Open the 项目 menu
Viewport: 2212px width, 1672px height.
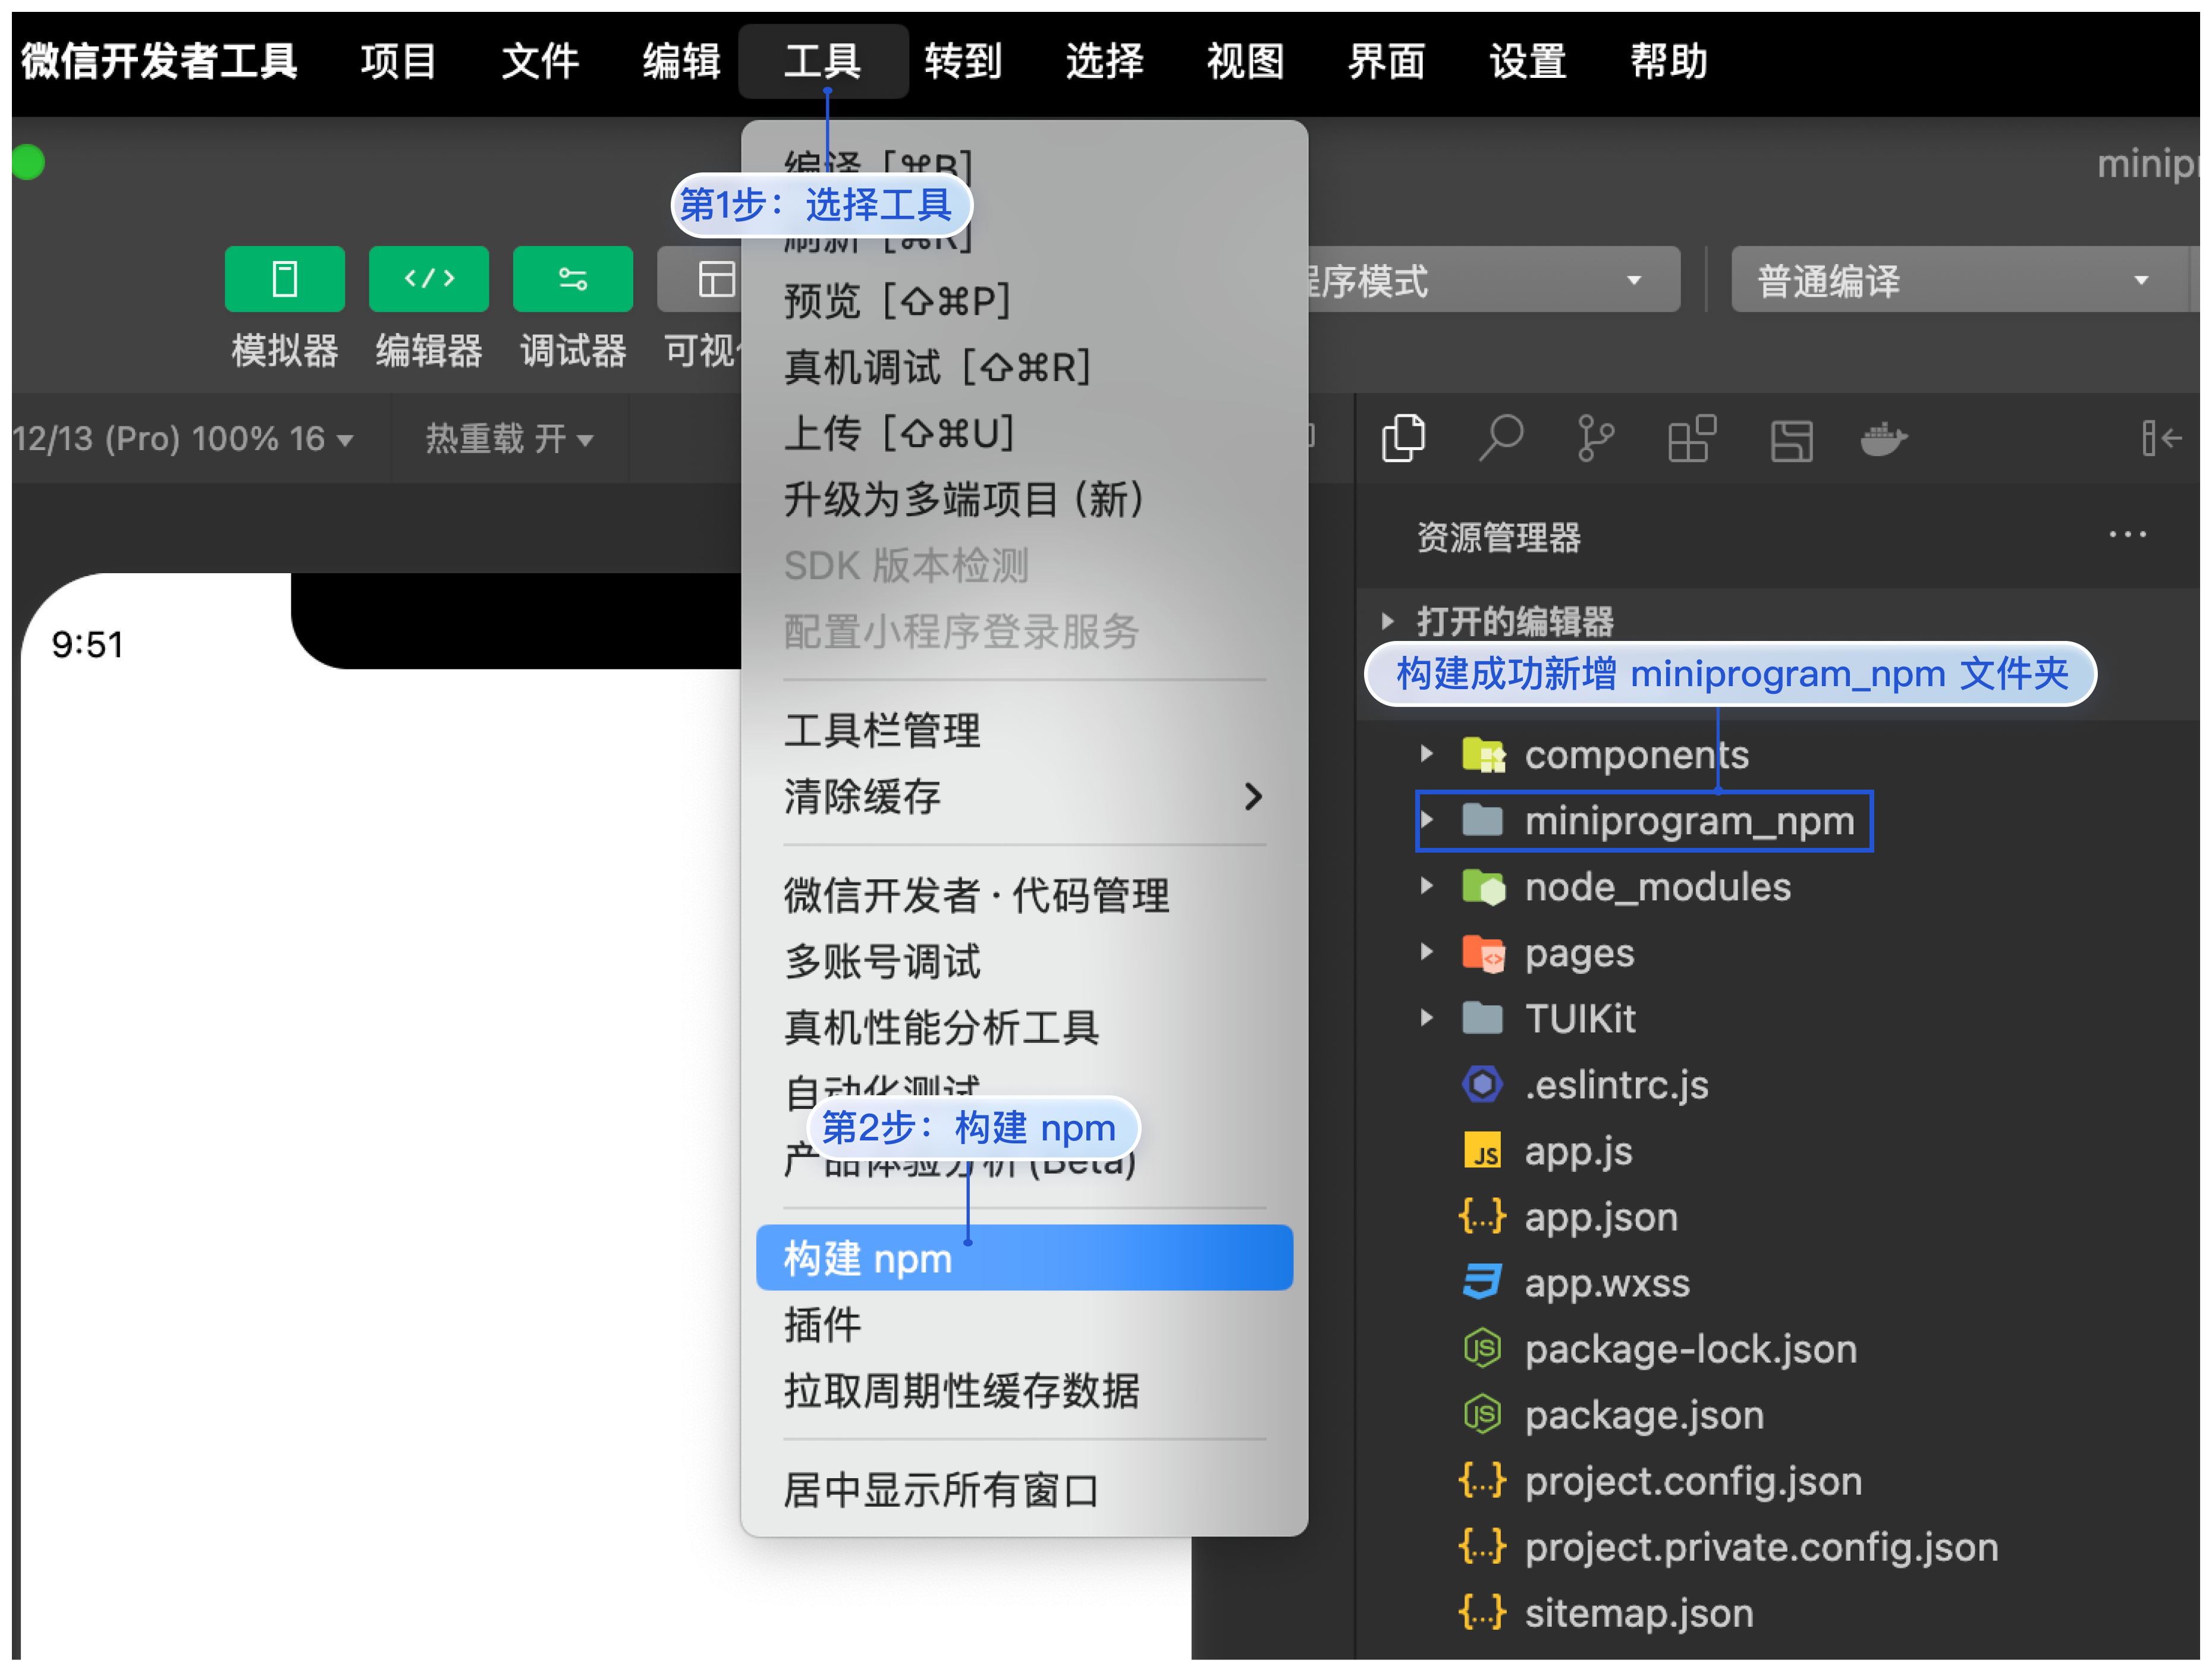coord(398,61)
